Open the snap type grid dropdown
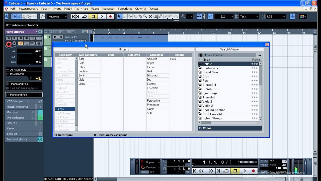 point(224,17)
